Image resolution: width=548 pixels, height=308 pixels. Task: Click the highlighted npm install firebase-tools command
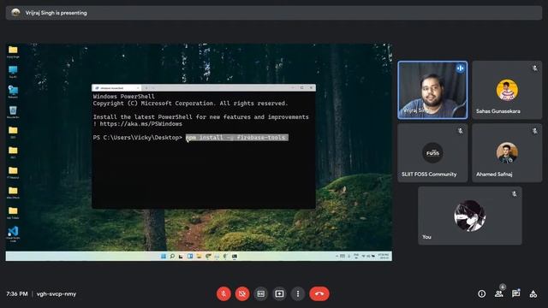click(237, 137)
